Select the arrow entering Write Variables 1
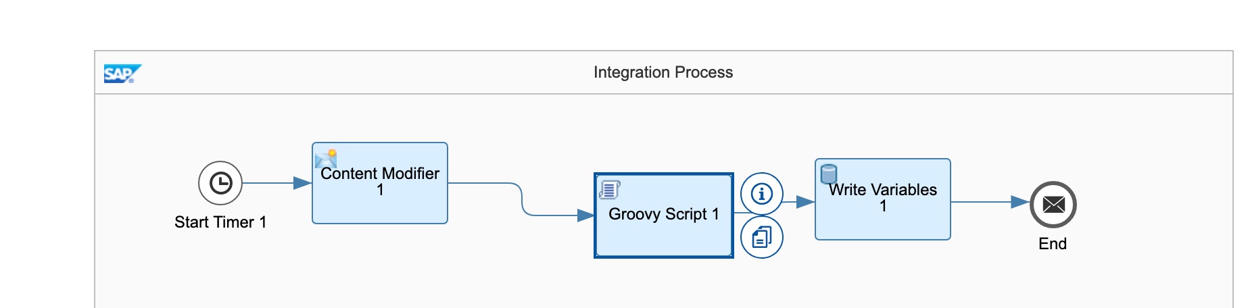The image size is (1248, 308). pyautogui.click(x=799, y=202)
